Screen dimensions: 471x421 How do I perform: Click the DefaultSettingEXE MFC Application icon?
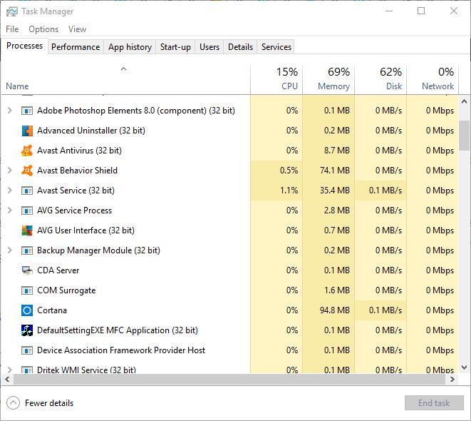(x=27, y=330)
